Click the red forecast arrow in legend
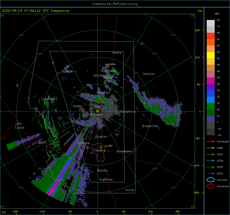This screenshot has width=230, height=215. 211,141
